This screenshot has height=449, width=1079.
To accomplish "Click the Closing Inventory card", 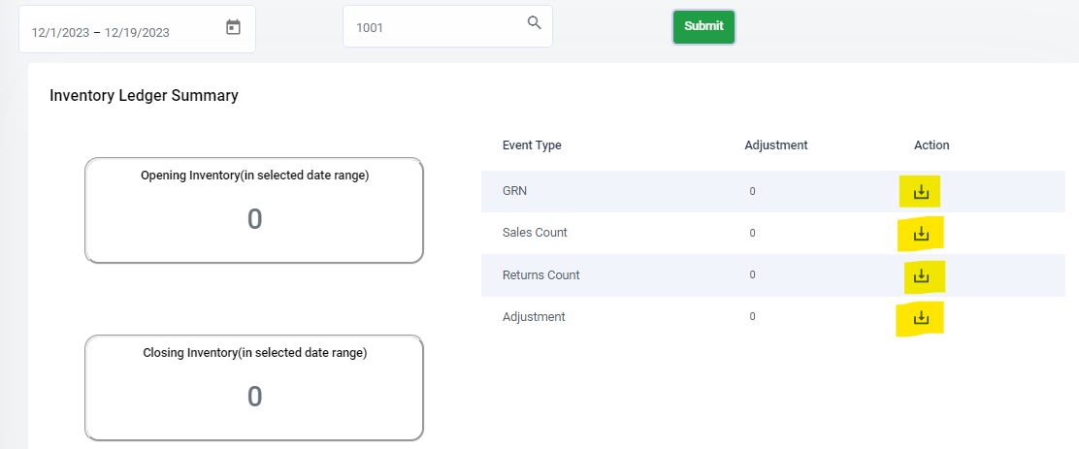I will click(x=254, y=388).
